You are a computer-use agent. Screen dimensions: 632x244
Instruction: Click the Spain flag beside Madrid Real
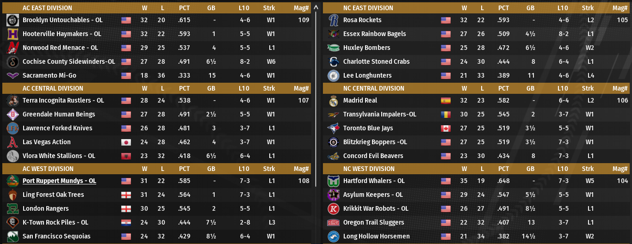point(446,101)
